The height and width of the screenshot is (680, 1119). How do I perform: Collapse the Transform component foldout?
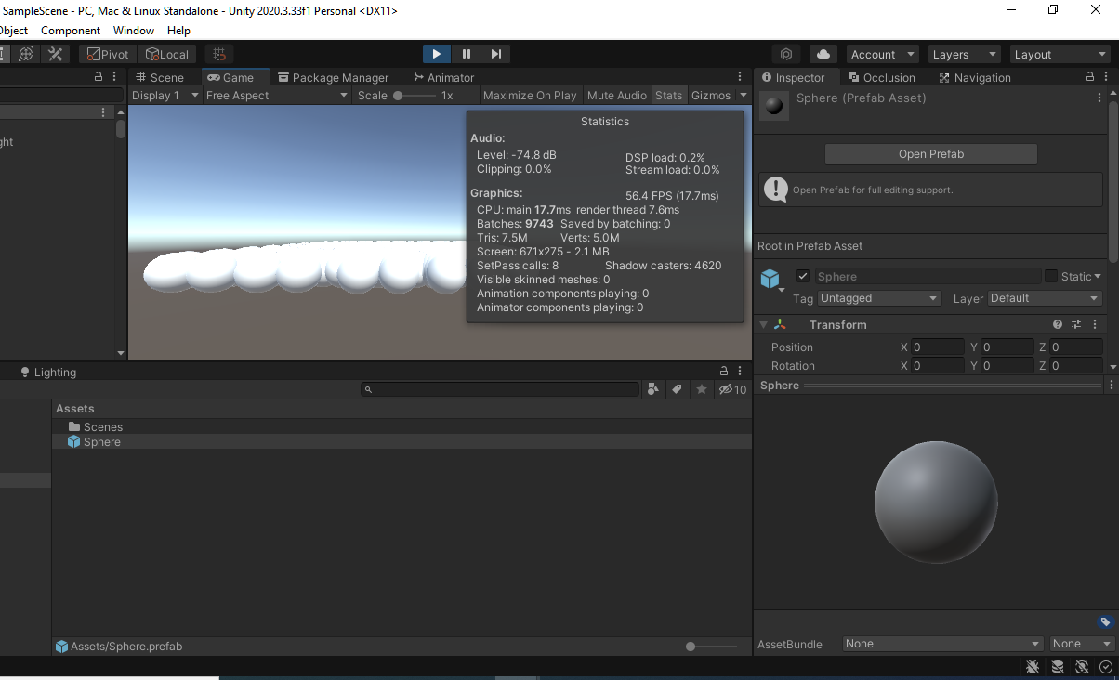(x=764, y=325)
